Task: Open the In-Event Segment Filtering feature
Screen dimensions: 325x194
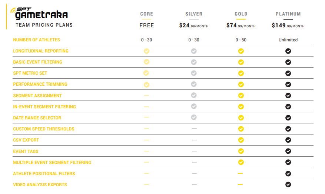Action: coord(44,107)
